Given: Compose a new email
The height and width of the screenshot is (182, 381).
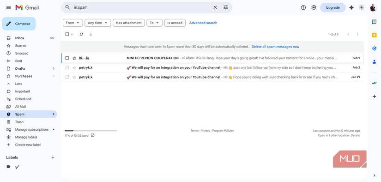Looking at the screenshot, I should pos(19,24).
